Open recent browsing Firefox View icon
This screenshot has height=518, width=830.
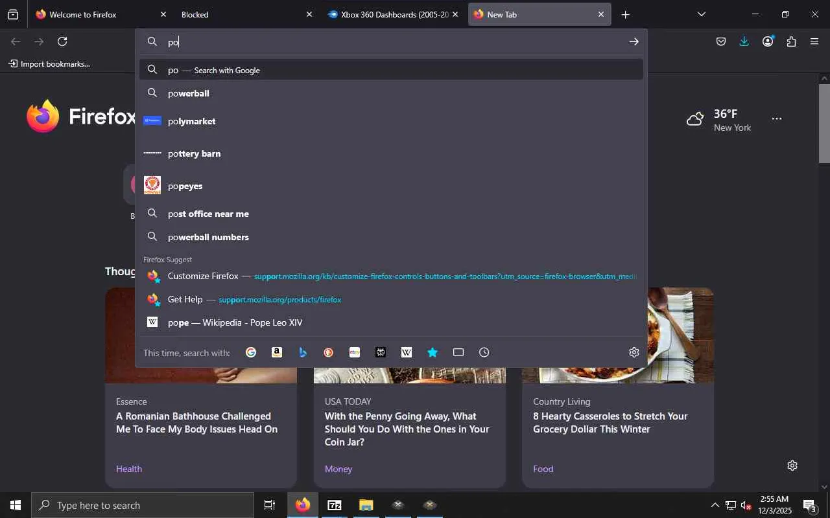(13, 14)
